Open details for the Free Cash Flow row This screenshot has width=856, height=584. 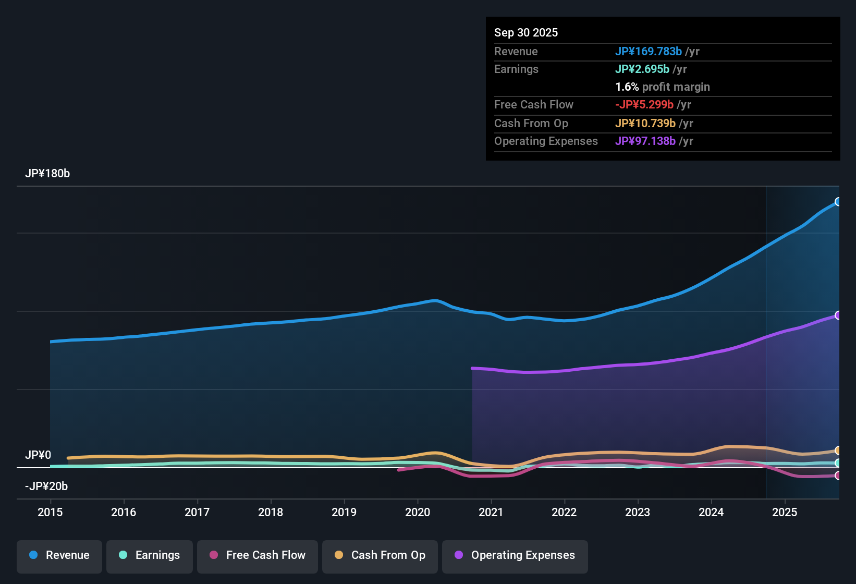(x=534, y=105)
